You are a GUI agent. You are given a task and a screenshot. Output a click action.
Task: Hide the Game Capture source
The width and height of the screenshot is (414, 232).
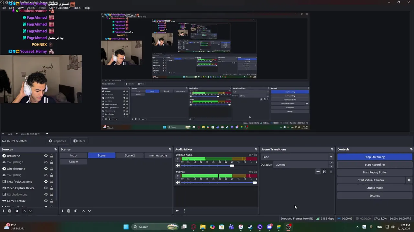[46, 201]
